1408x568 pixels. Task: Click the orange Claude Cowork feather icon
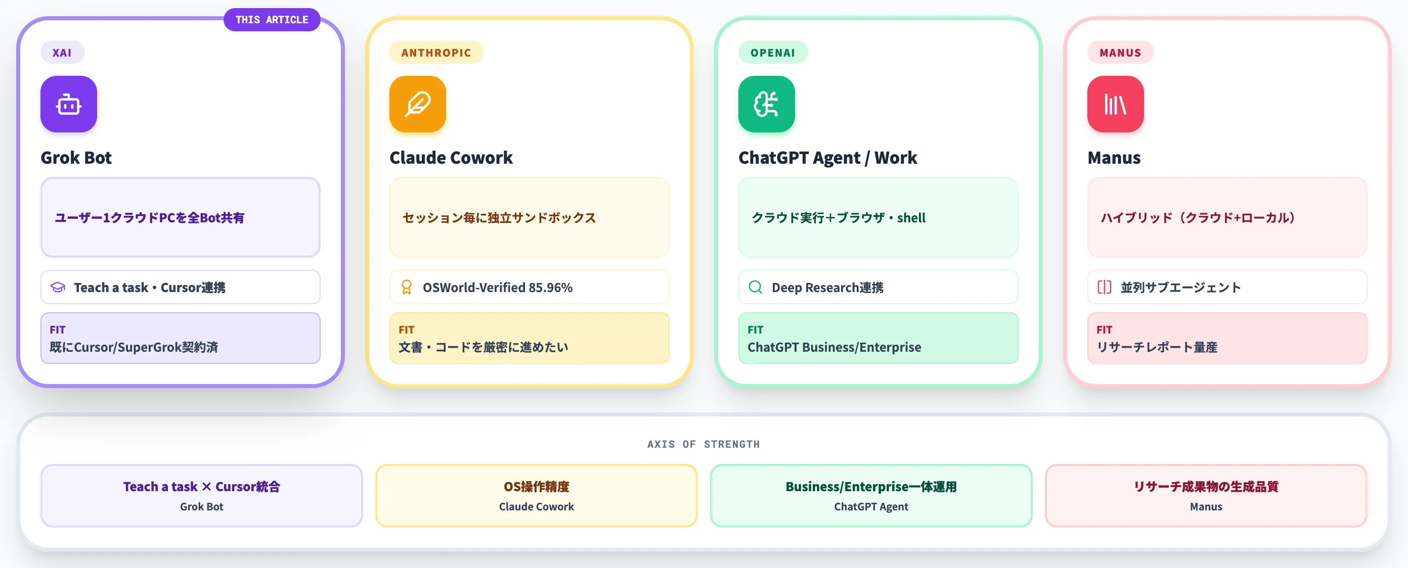(x=418, y=104)
